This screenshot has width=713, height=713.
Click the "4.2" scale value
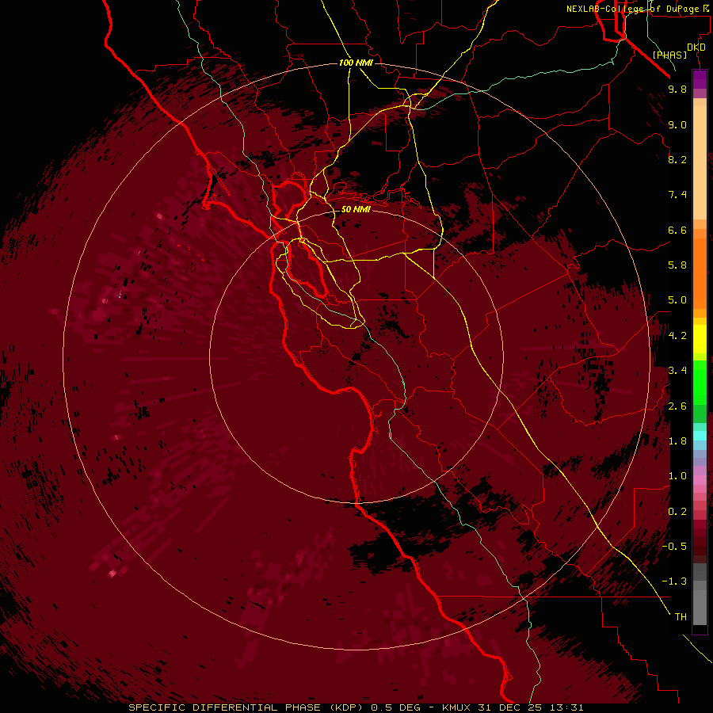tap(677, 336)
